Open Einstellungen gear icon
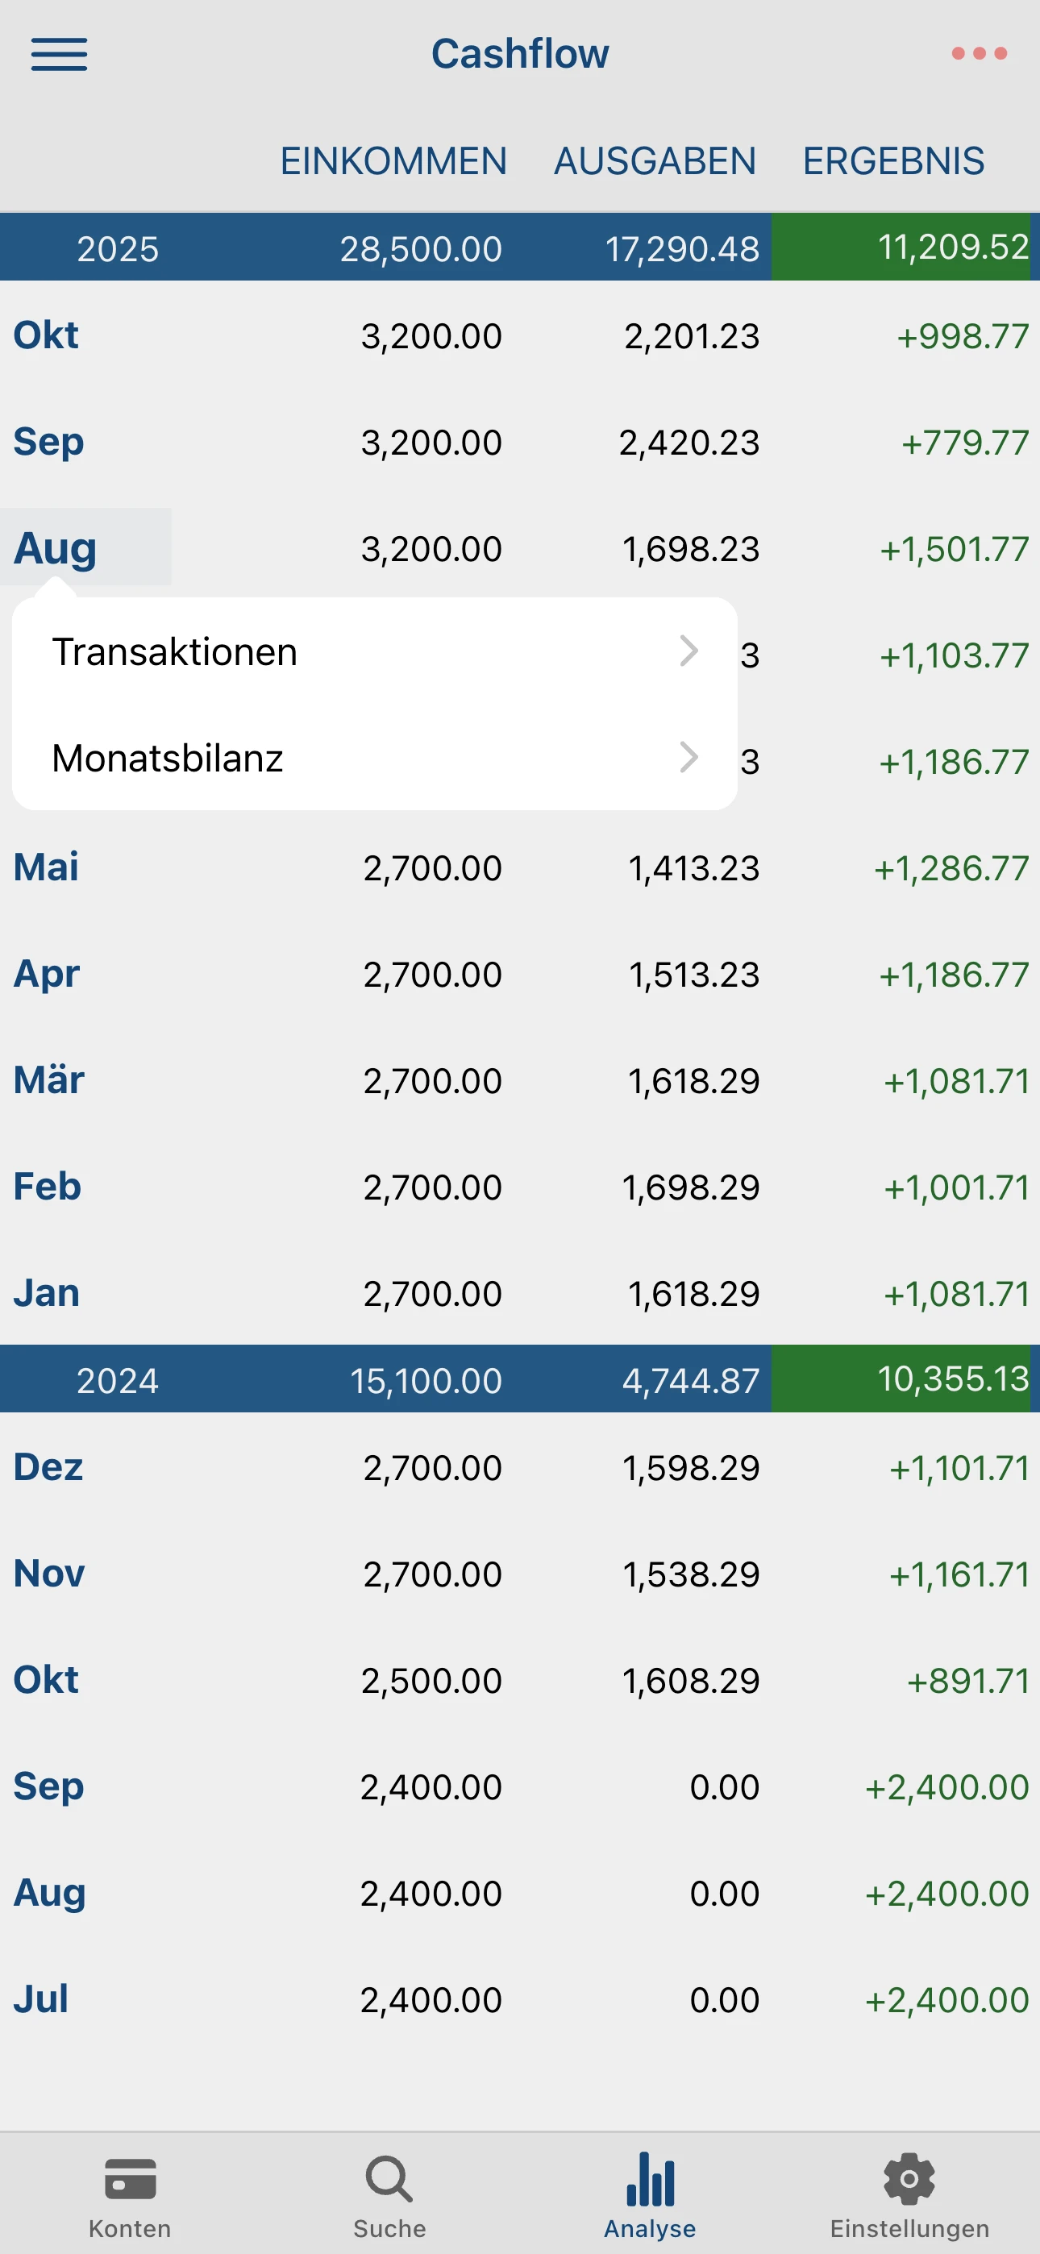The image size is (1040, 2254). pyautogui.click(x=909, y=2179)
